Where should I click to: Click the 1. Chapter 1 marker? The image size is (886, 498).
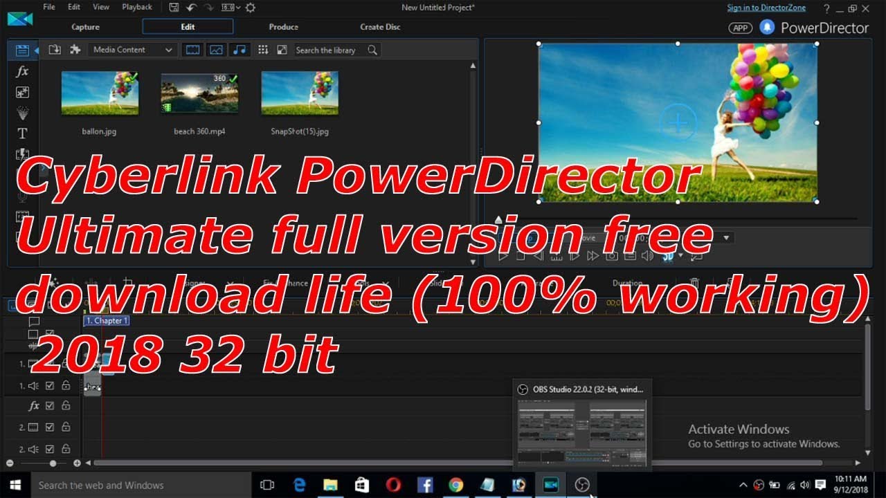107,321
